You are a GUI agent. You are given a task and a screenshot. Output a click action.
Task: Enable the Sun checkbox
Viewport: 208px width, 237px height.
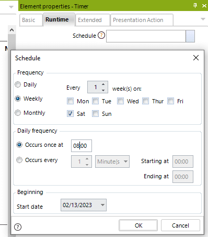(95, 114)
